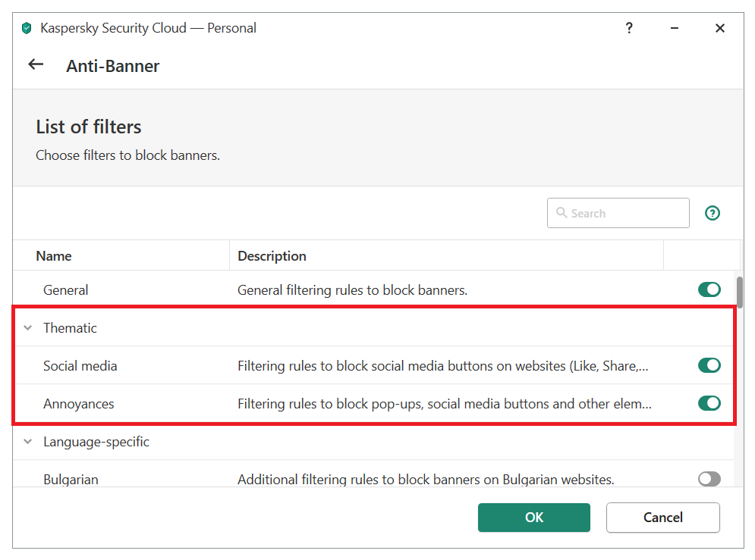Click the Social media description text

(x=443, y=366)
